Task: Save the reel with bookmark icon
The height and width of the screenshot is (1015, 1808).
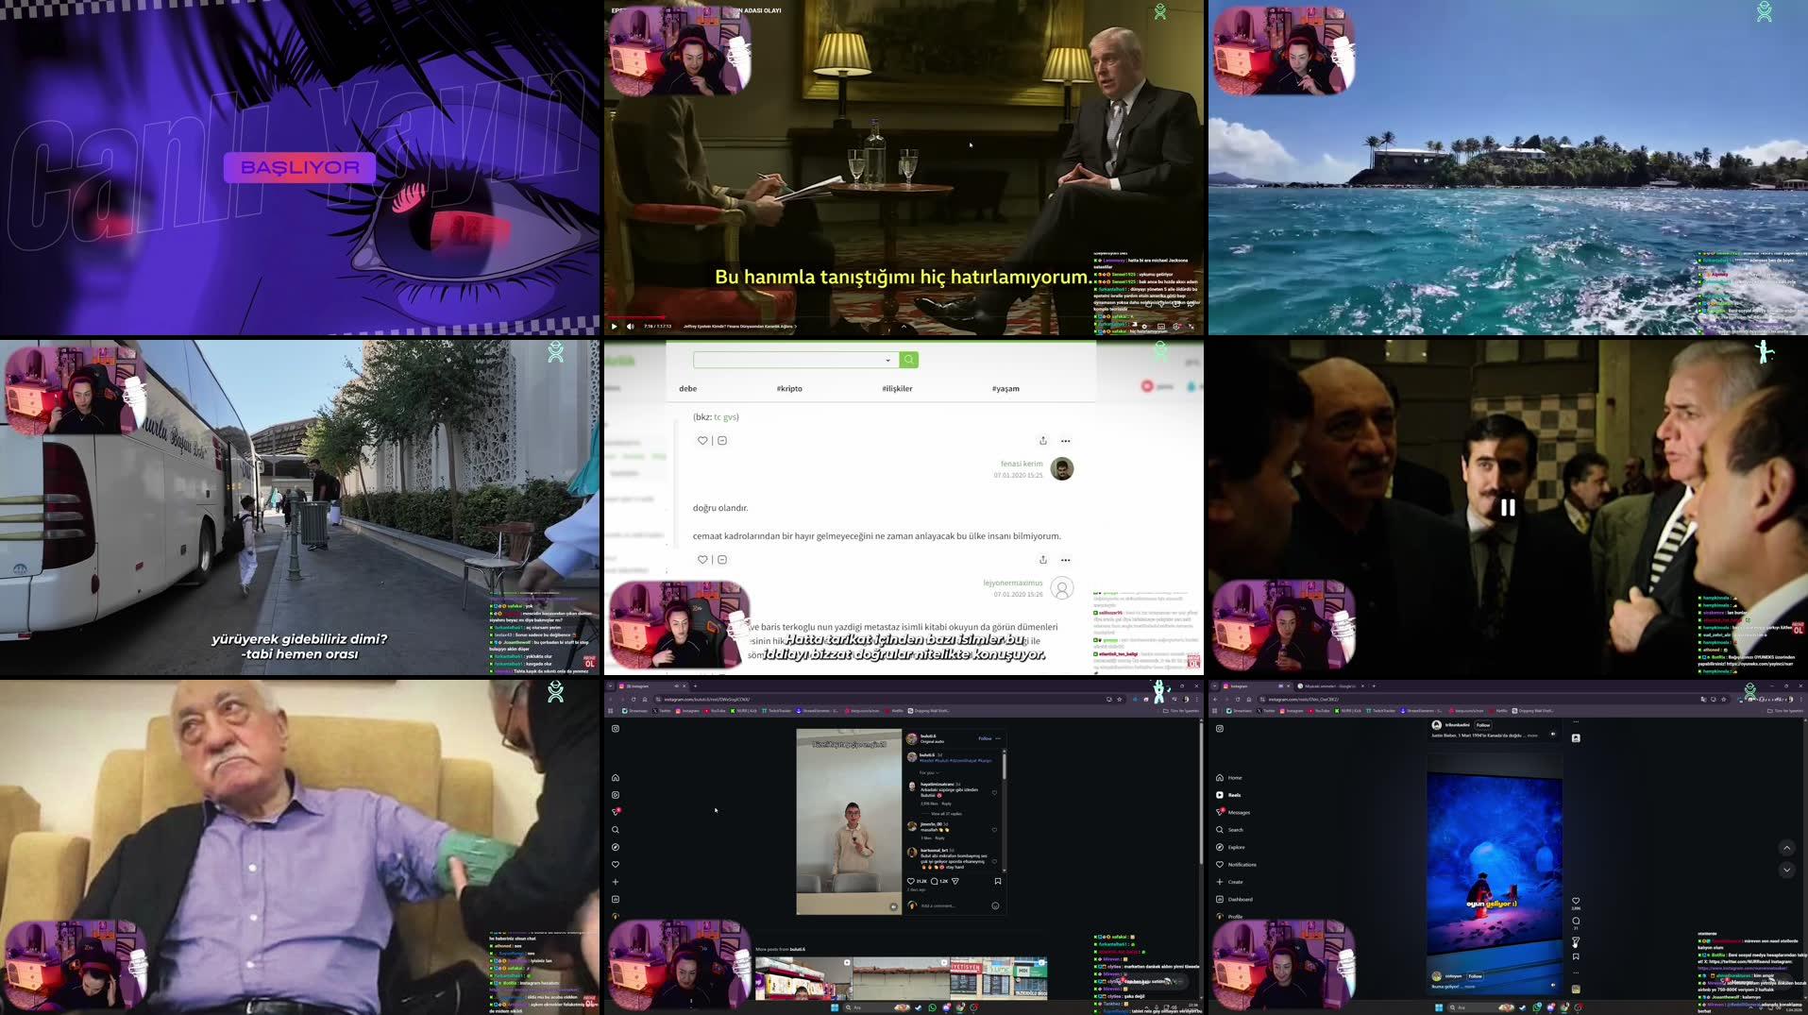Action: pyautogui.click(x=1576, y=956)
